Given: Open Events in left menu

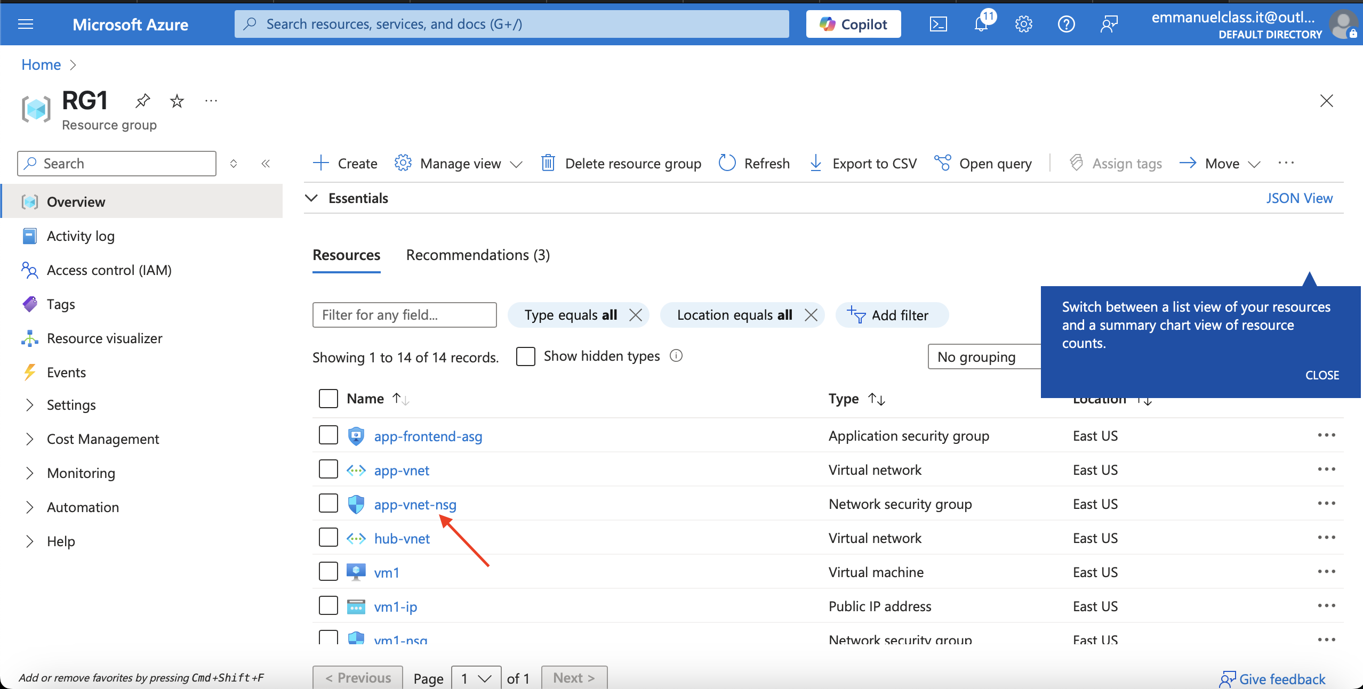Looking at the screenshot, I should click(66, 372).
